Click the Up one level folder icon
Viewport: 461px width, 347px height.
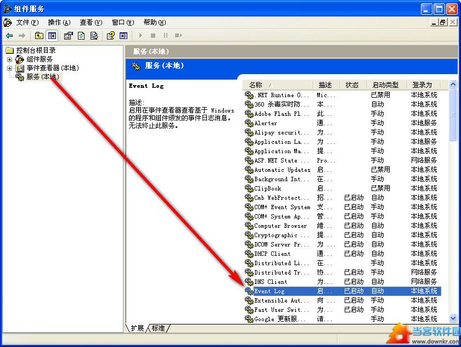point(39,36)
